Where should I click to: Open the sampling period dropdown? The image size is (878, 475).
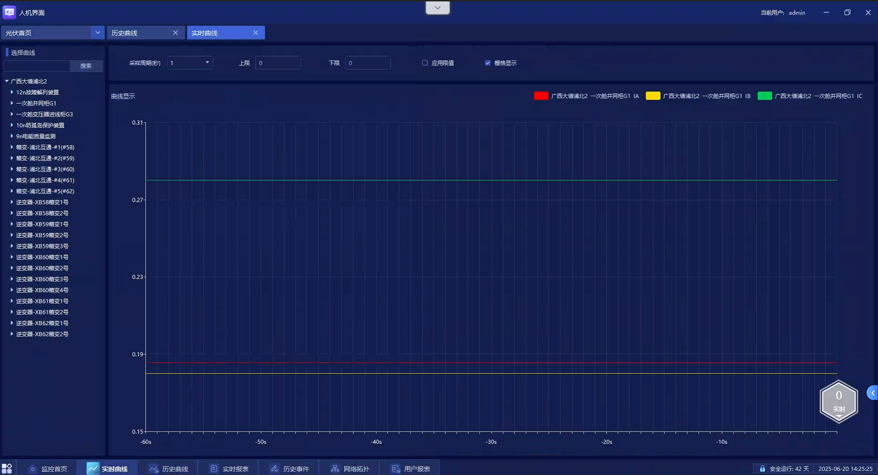207,63
